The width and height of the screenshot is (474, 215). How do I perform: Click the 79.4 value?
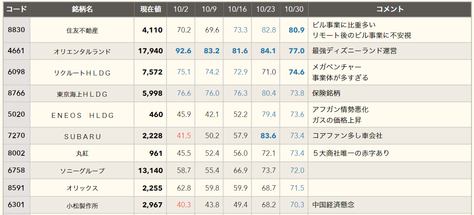(x=269, y=115)
